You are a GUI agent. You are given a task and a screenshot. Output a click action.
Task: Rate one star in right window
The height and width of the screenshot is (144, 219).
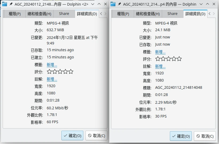[x=158, y=59]
